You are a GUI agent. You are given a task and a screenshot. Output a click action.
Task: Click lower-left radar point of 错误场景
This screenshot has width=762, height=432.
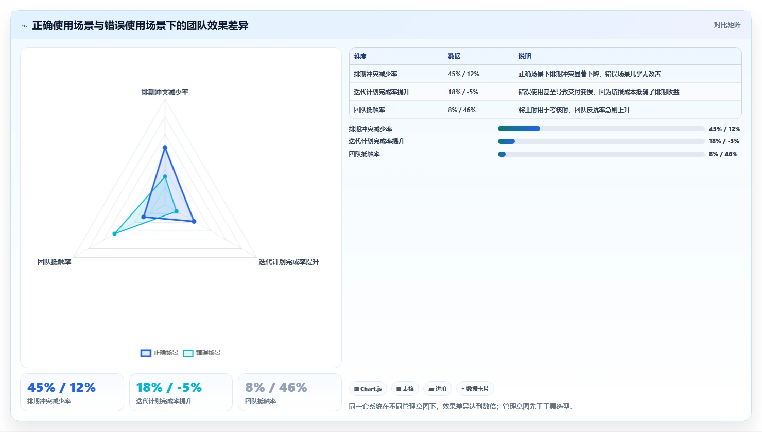(x=115, y=234)
